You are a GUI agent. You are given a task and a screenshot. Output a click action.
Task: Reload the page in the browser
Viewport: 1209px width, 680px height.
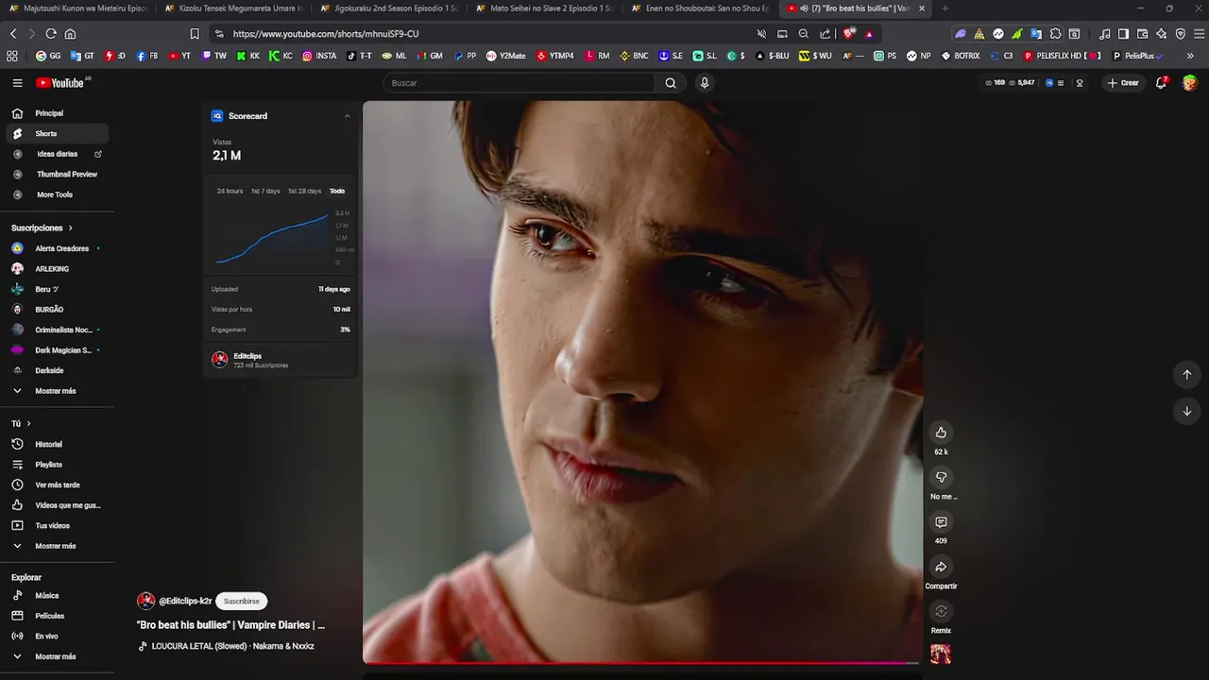[51, 33]
